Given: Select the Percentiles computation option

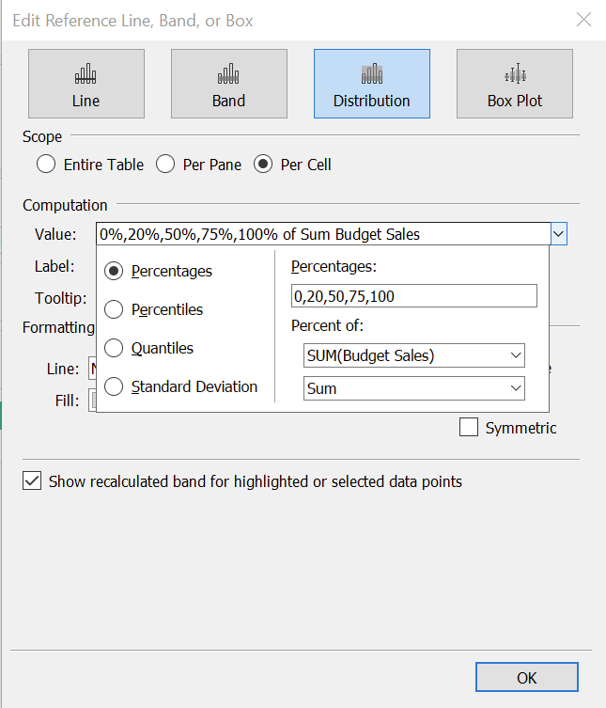Looking at the screenshot, I should coord(115,309).
